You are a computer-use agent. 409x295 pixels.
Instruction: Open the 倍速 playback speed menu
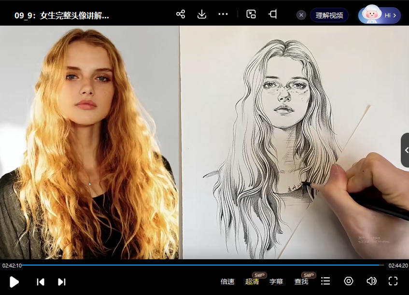(x=227, y=281)
